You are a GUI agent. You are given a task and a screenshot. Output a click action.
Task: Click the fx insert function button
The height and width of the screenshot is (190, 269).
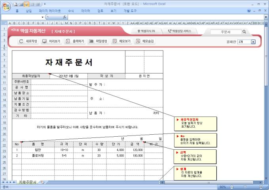coord(64,17)
